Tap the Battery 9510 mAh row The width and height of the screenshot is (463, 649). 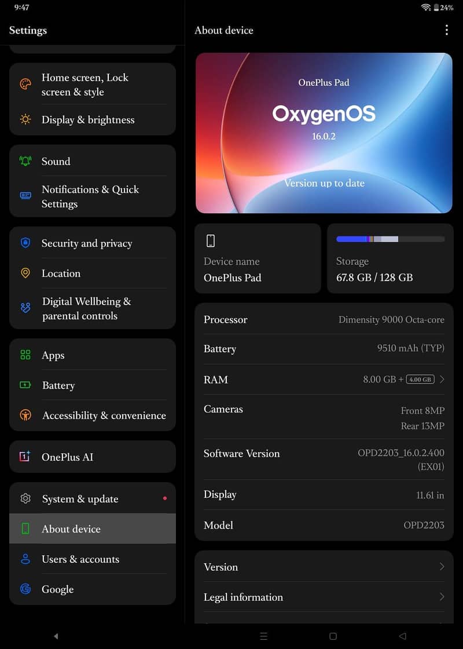[324, 348]
